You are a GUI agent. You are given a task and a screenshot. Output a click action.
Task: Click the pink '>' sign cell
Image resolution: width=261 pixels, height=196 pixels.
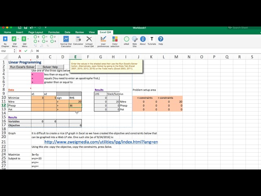click(x=38, y=82)
